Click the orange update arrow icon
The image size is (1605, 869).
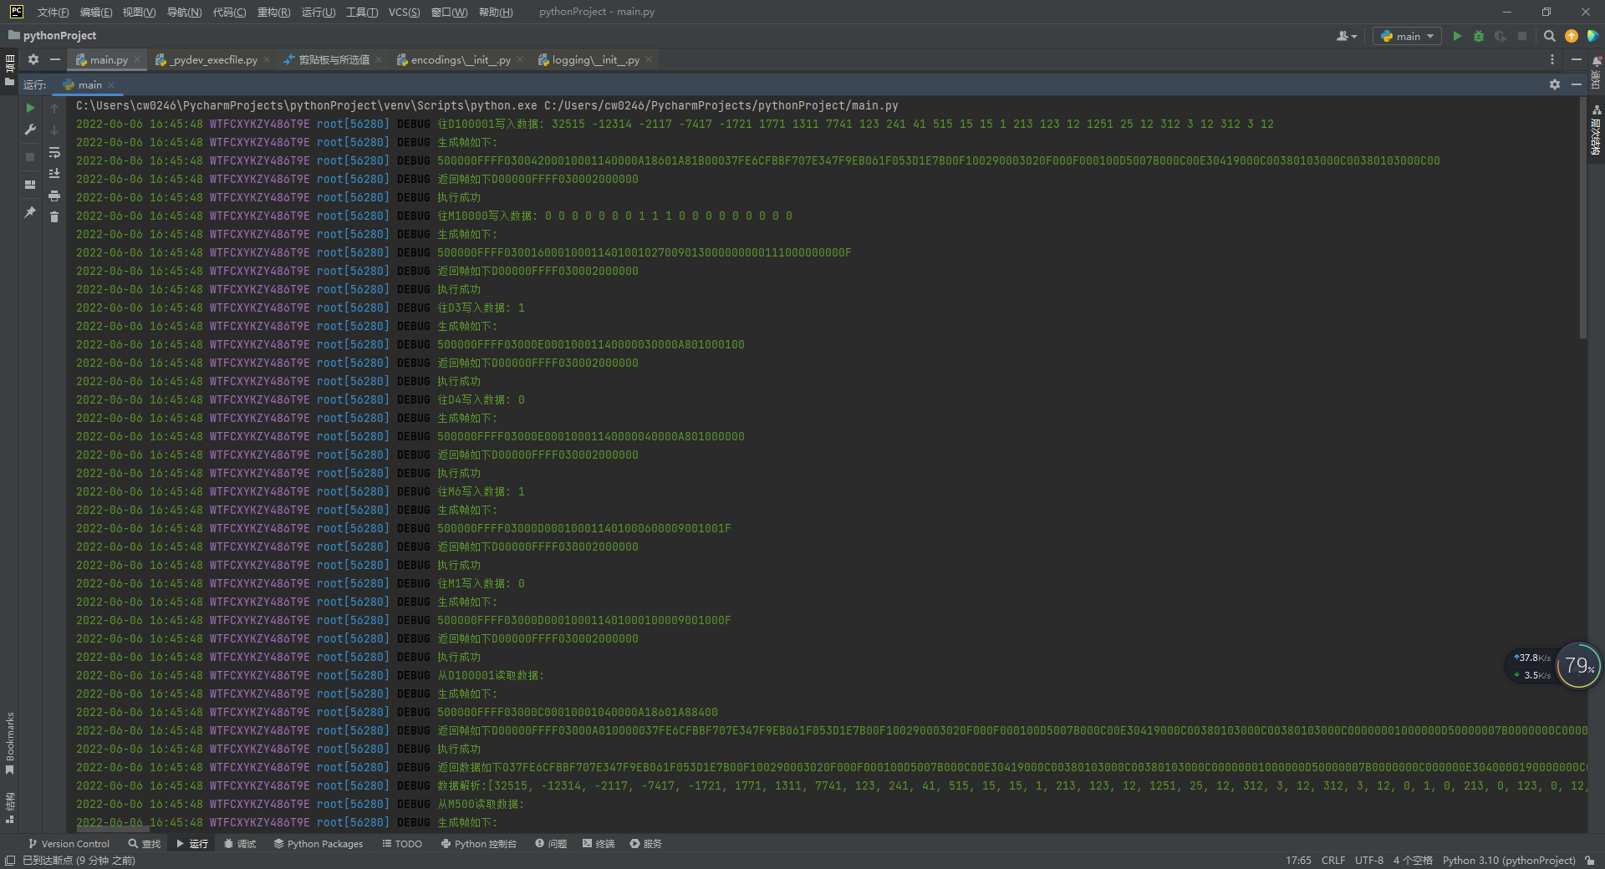(x=1572, y=36)
